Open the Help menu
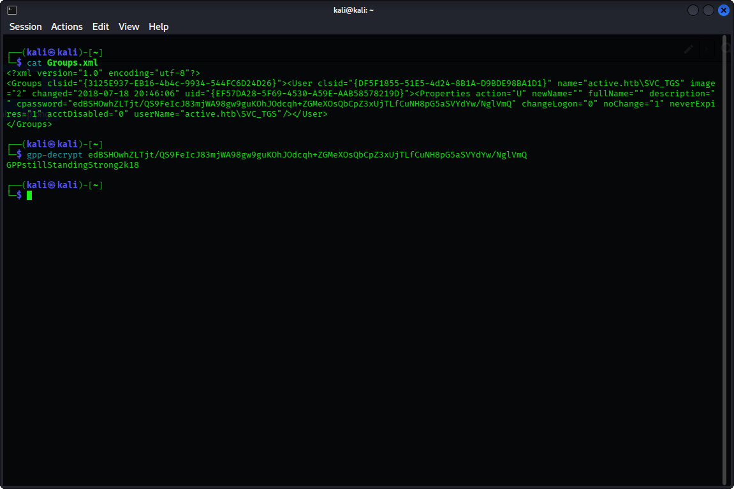This screenshot has height=489, width=734. click(x=158, y=27)
